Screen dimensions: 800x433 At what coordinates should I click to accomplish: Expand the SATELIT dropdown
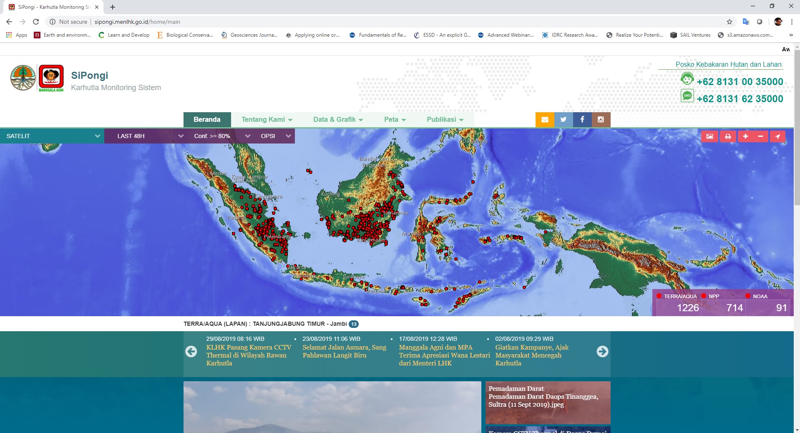(x=52, y=136)
